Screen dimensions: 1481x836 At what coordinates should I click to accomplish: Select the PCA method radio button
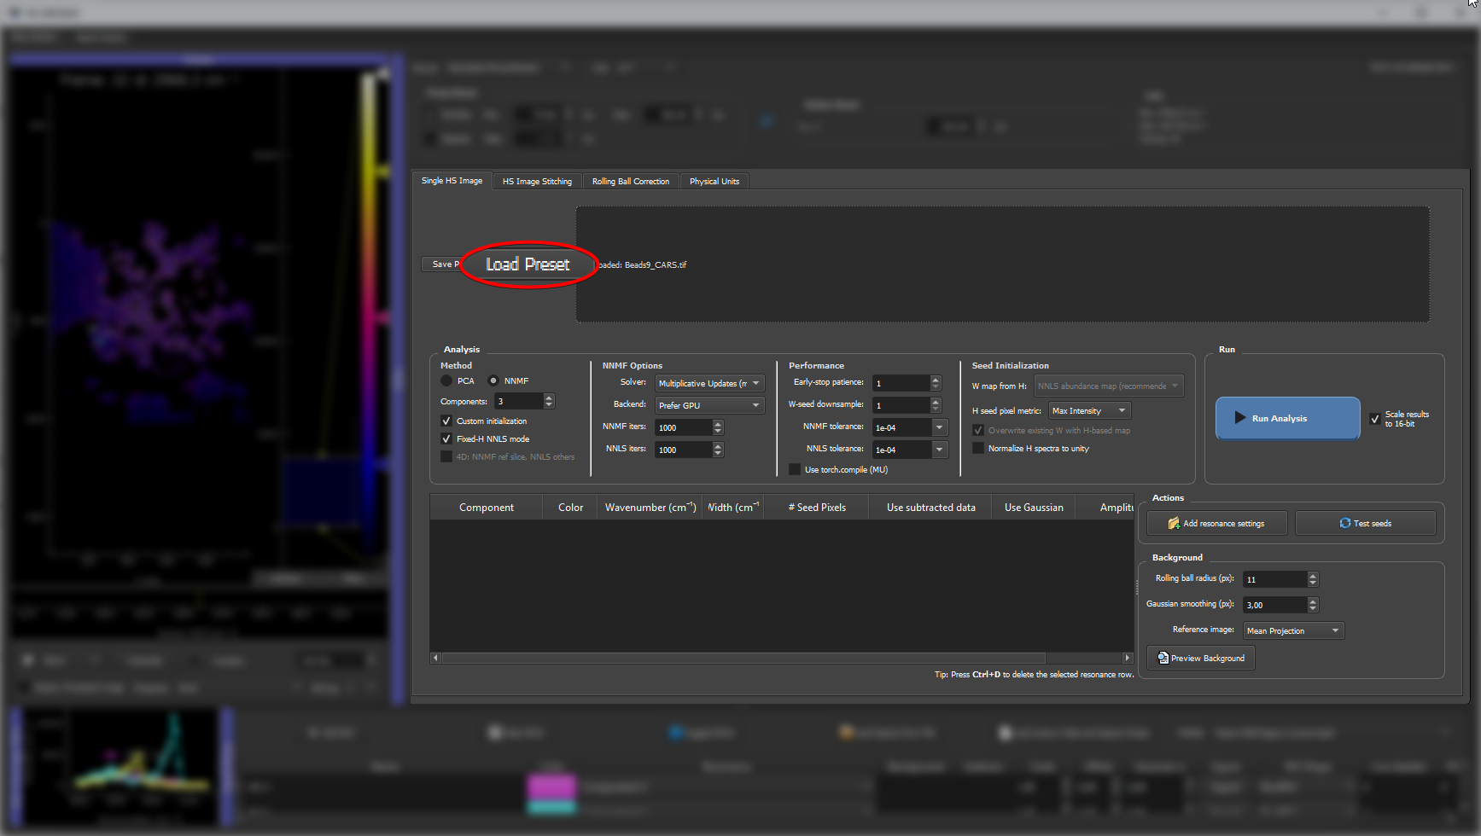[446, 380]
